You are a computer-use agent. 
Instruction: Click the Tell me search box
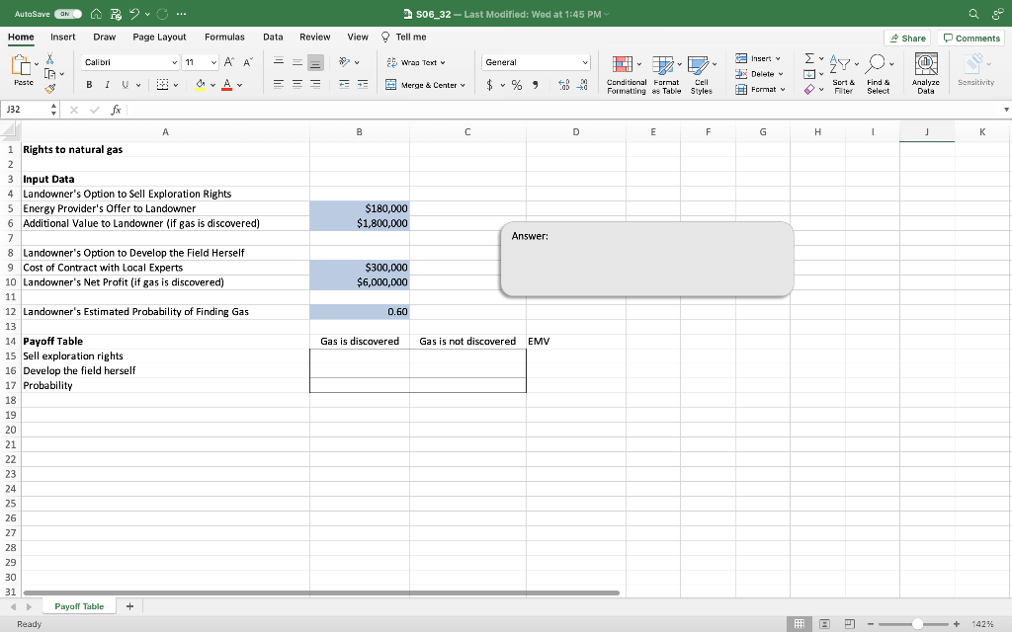point(404,37)
